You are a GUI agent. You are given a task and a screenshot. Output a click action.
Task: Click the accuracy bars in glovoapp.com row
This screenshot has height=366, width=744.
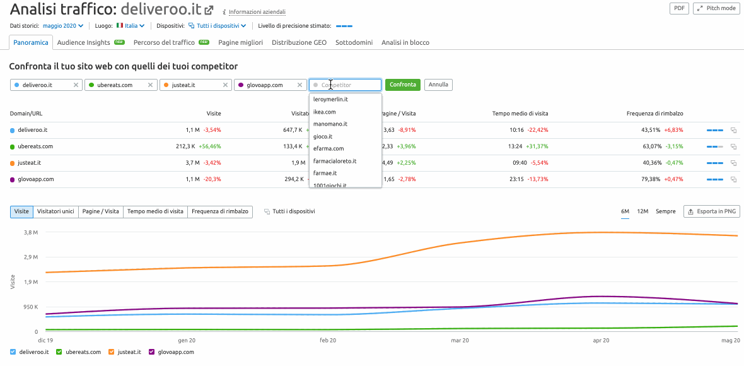click(714, 179)
